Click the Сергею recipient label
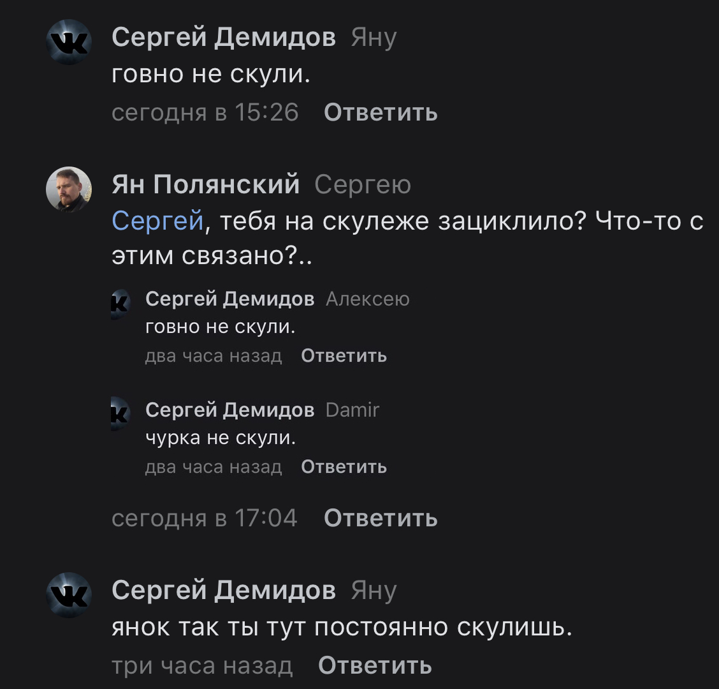This screenshot has width=719, height=689. [363, 184]
